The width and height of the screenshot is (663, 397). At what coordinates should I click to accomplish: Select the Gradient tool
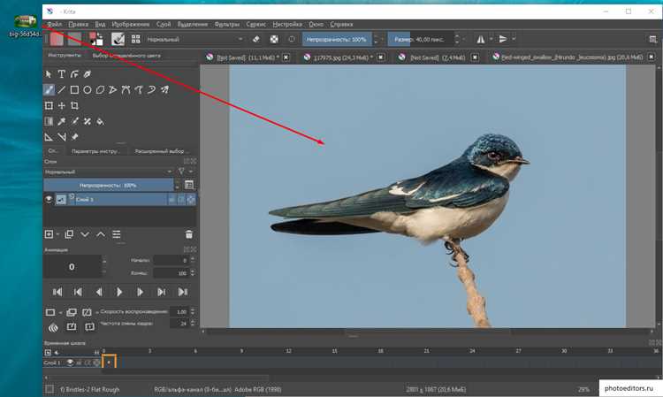coord(49,121)
